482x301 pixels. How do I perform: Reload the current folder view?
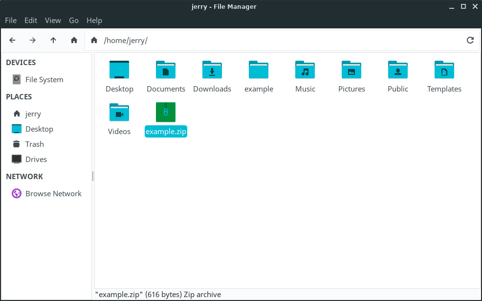coord(470,40)
